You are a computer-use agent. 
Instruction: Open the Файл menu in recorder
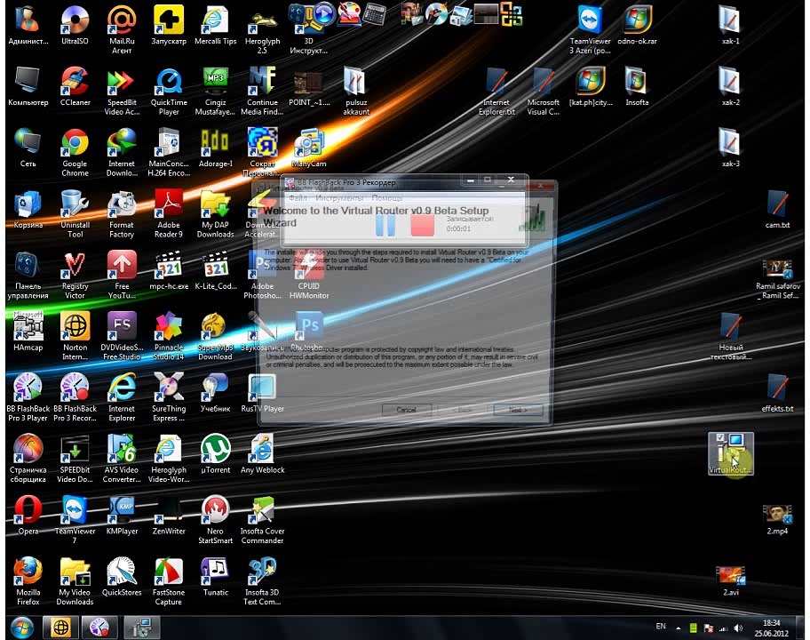point(298,198)
